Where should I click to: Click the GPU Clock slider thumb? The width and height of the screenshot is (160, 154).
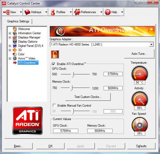[73, 74]
